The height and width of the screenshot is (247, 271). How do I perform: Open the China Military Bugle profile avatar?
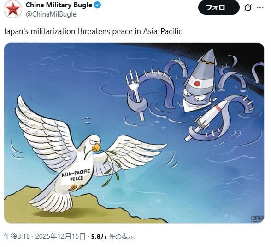tap(13, 9)
